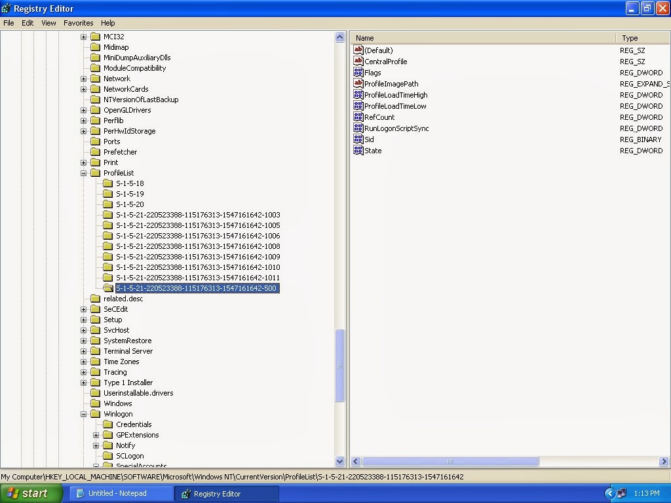Screen dimensions: 671x503
Task: Select key ending in 1547161642-1010
Action: (x=198, y=267)
